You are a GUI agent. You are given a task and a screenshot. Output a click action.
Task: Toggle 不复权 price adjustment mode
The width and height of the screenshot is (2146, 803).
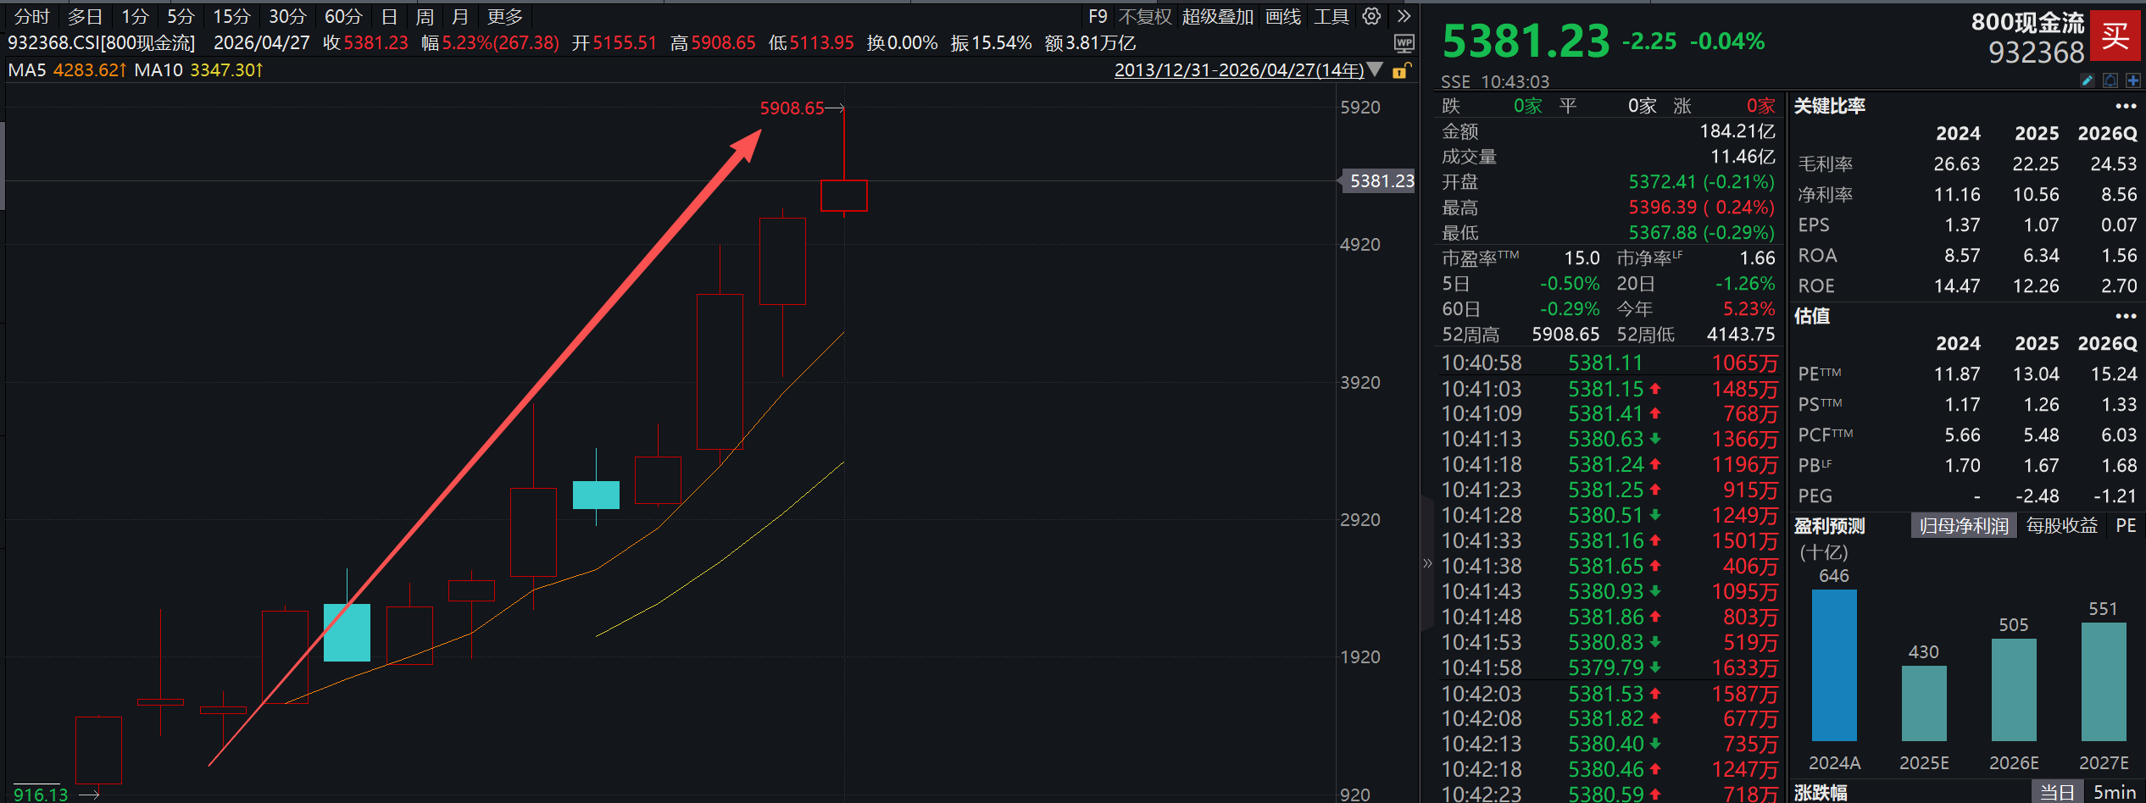click(x=1144, y=17)
